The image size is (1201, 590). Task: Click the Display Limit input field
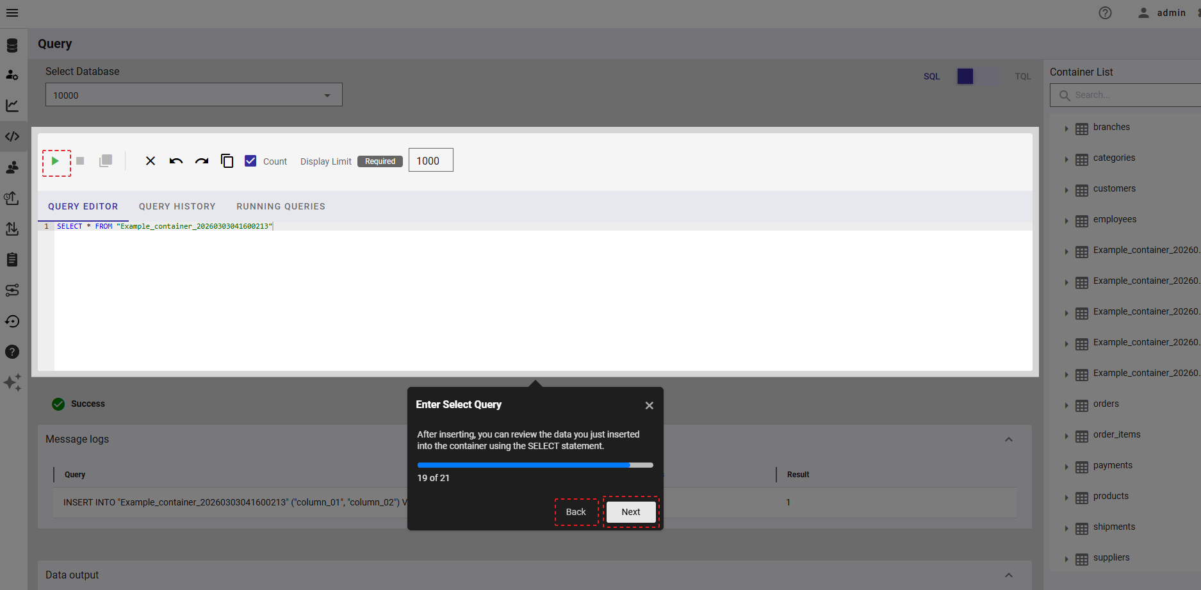(430, 161)
